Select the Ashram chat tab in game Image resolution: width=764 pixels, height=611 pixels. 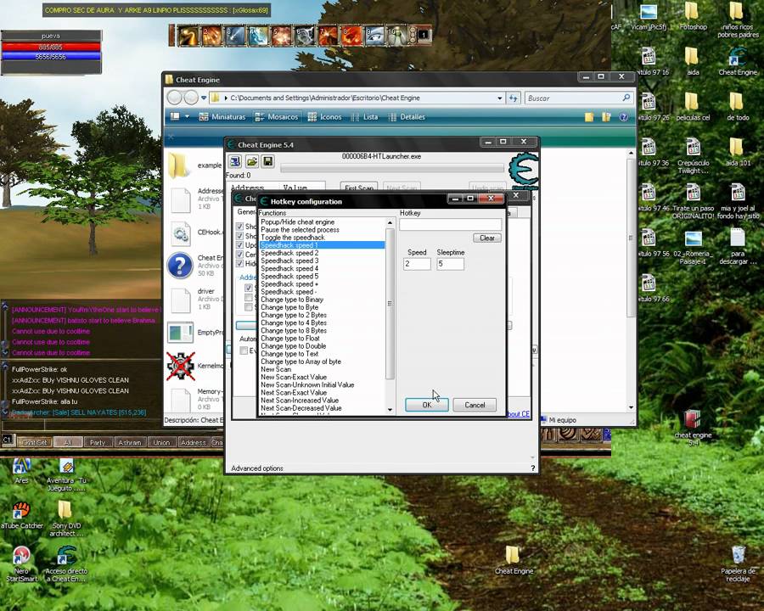[130, 442]
